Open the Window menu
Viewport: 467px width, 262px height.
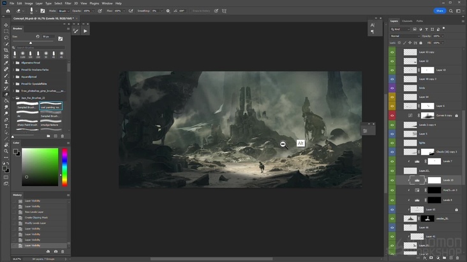107,3
